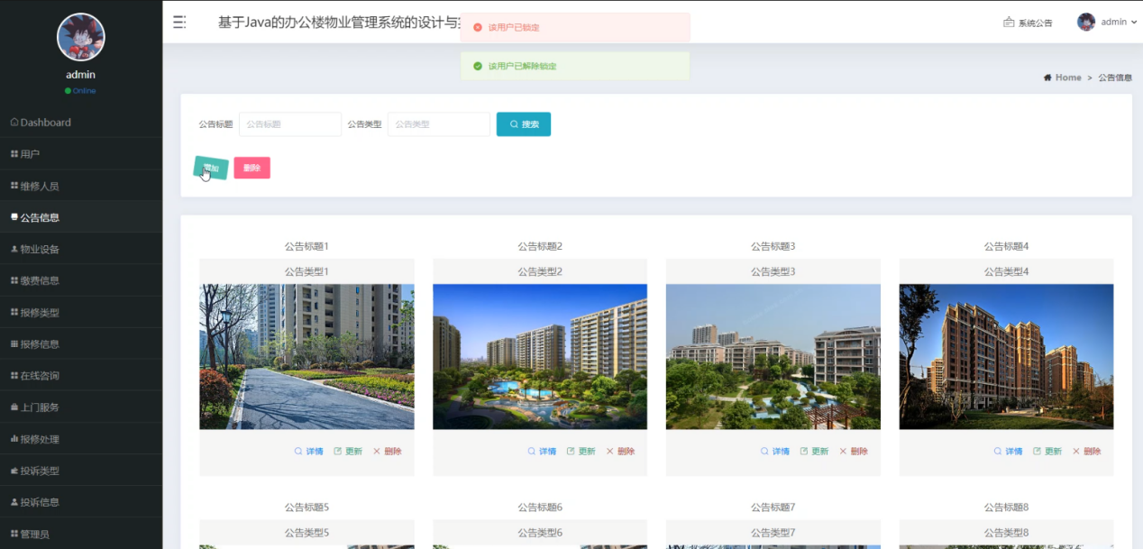
Task: Open 投诉信息 in the sidebar
Action: pos(81,502)
